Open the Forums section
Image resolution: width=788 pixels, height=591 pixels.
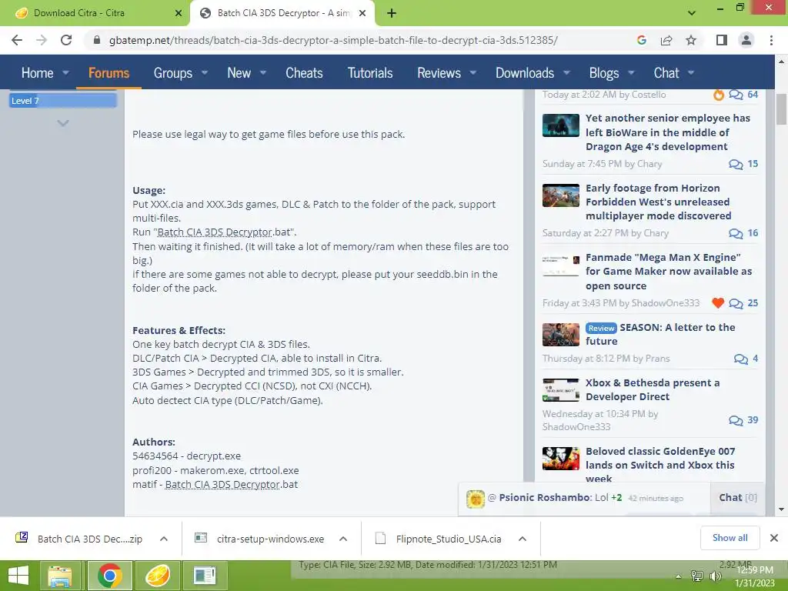pos(109,73)
